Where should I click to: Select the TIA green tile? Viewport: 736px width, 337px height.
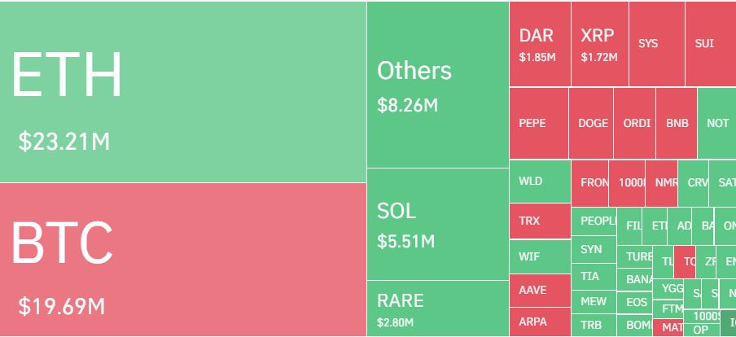coord(594,277)
